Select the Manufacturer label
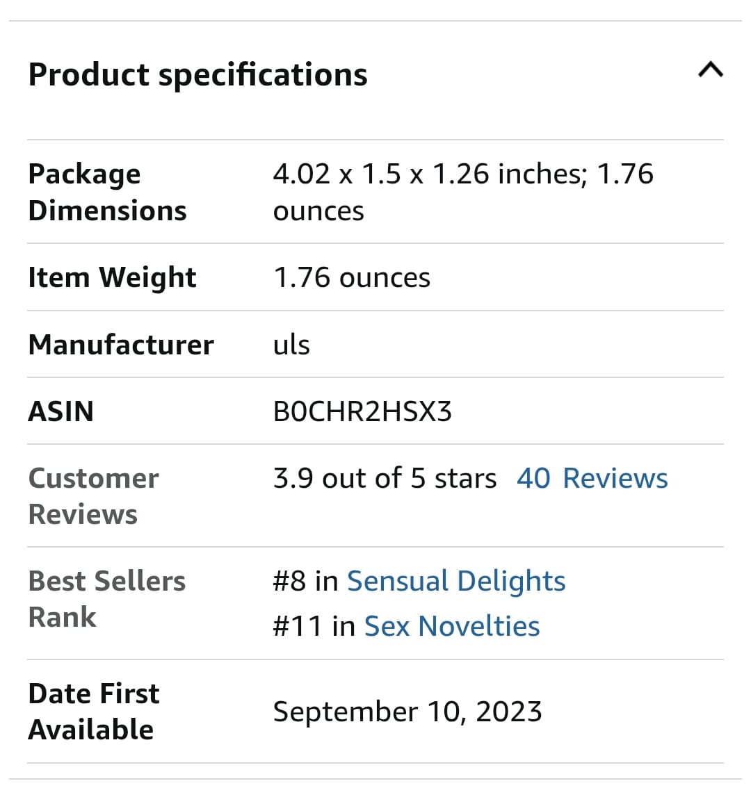Image resolution: width=751 pixels, height=804 pixels. (121, 345)
